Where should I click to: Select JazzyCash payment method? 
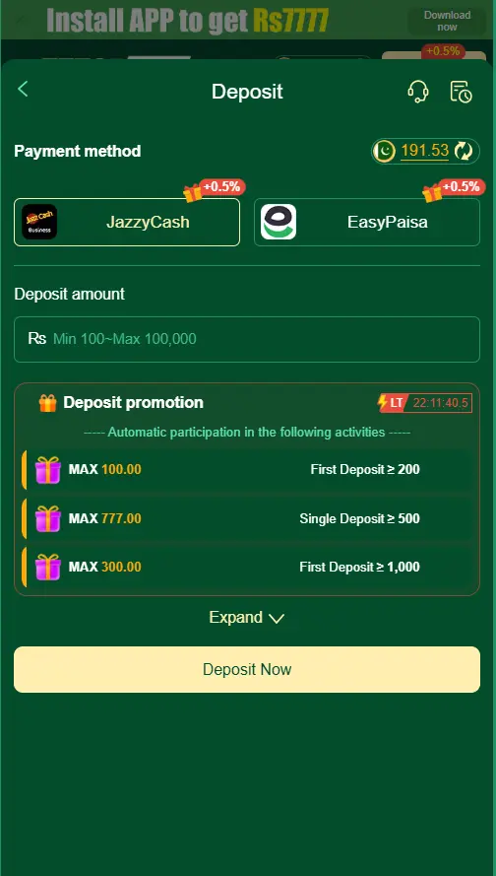pyautogui.click(x=127, y=222)
